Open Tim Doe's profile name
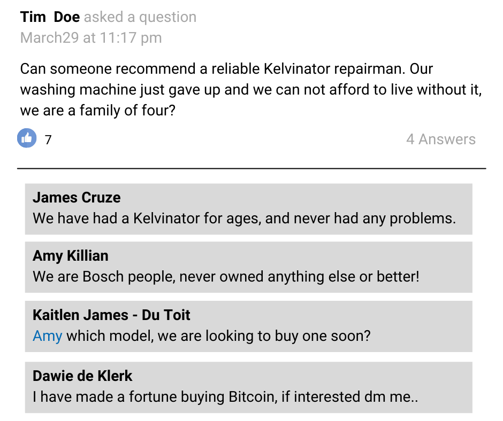Image resolution: width=503 pixels, height=421 pixels. point(50,17)
